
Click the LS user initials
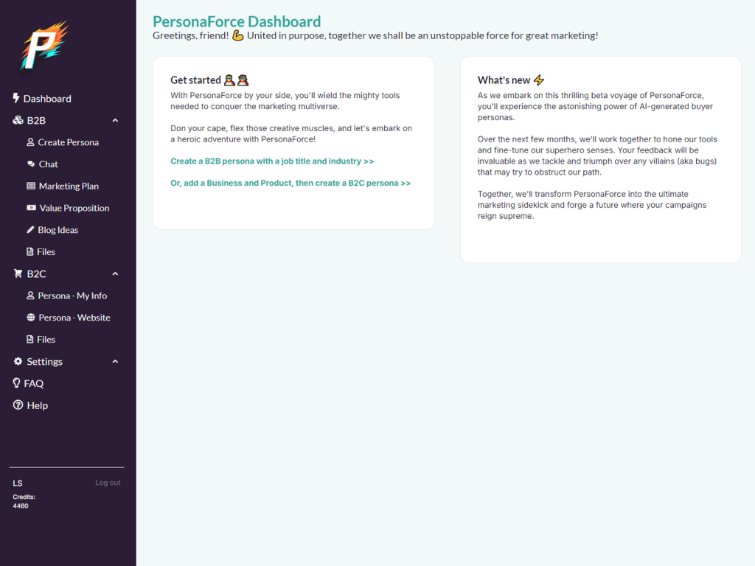[x=18, y=483]
